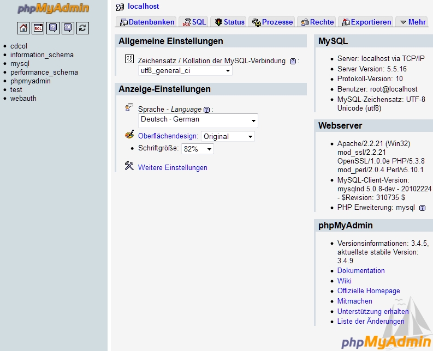Open the Original theme dropdown
Viewport: 433px width, 351px height.
228,136
